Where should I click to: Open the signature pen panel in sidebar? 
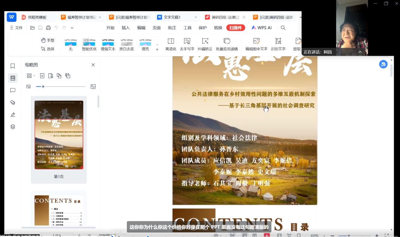pyautogui.click(x=13, y=115)
